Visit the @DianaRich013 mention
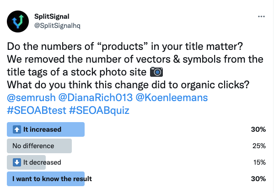Image resolution: width=274 pixels, height=193 pixels. [x=96, y=97]
